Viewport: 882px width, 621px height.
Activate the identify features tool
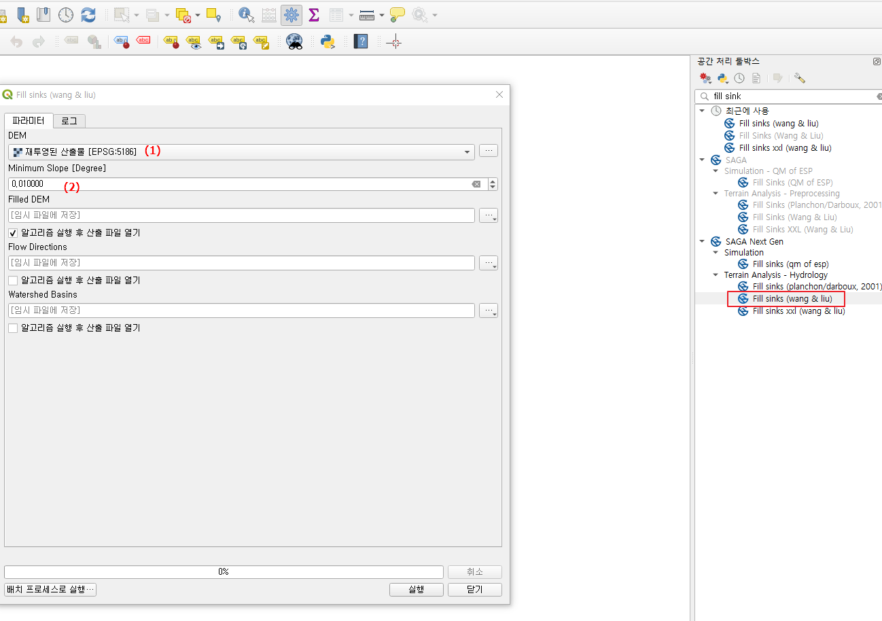(x=247, y=14)
